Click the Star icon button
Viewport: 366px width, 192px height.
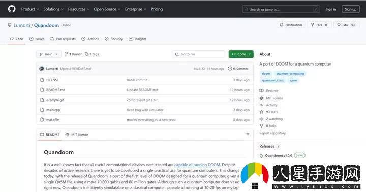339,25
